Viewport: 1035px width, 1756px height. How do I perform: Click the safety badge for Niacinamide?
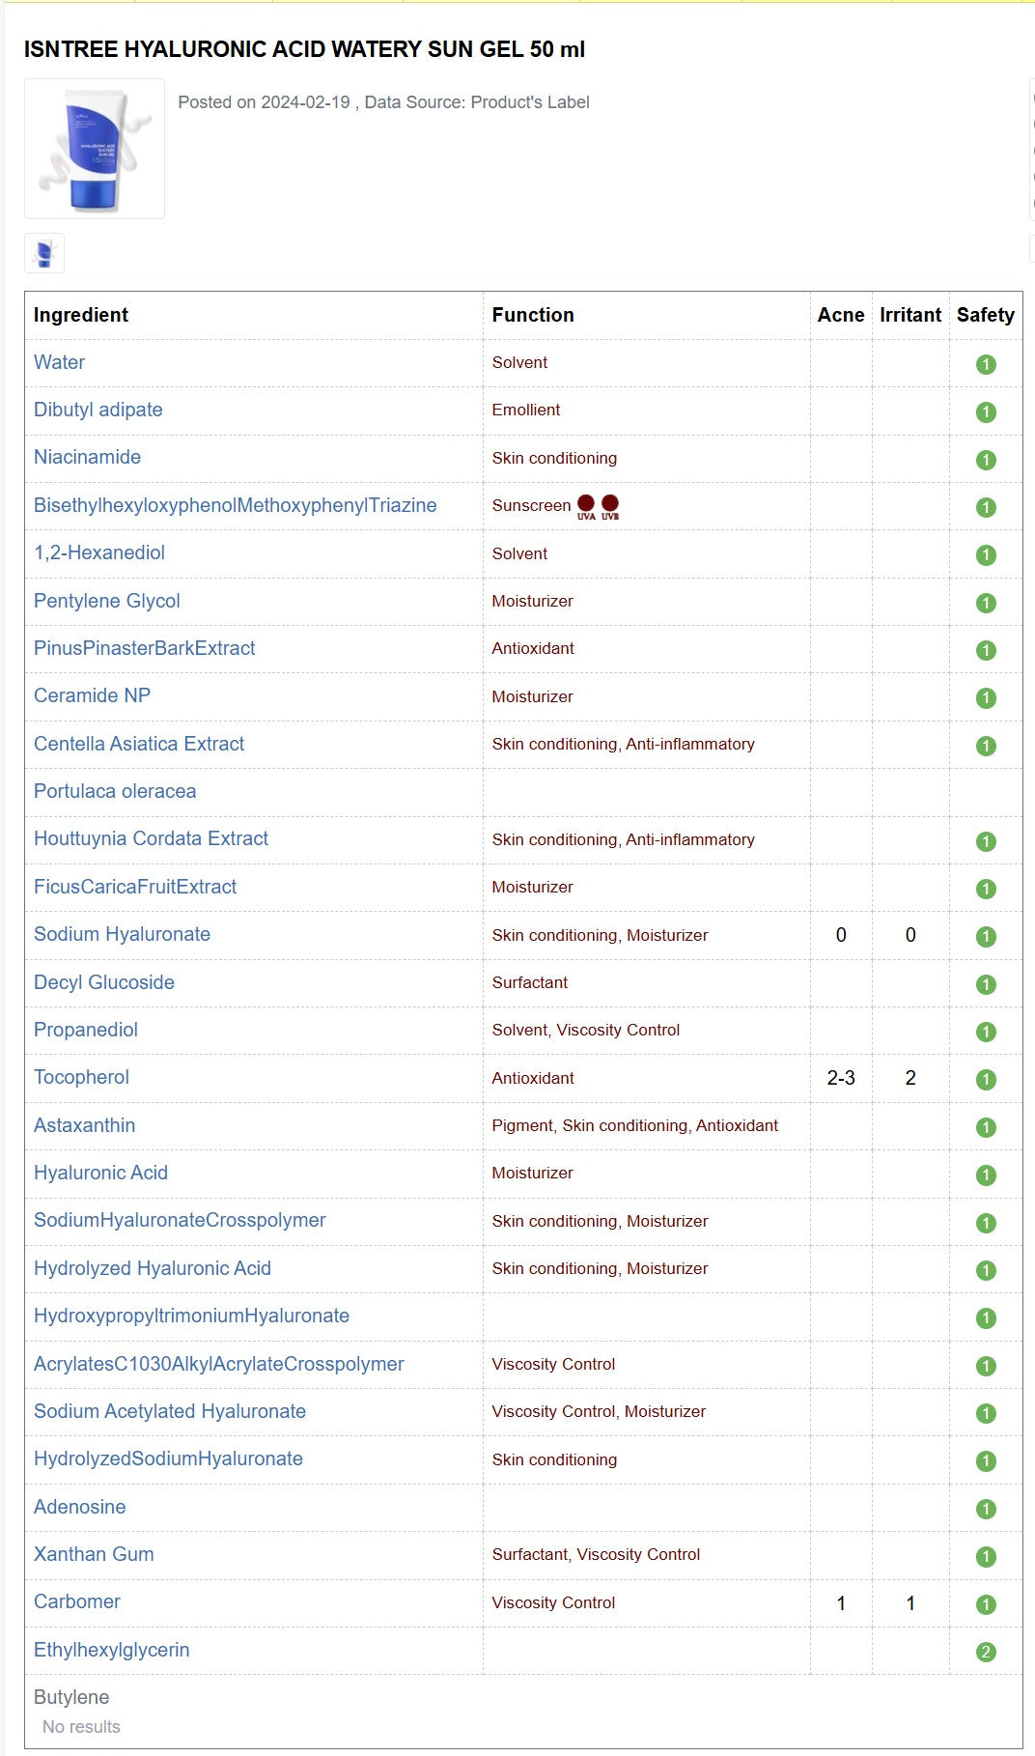click(x=986, y=460)
